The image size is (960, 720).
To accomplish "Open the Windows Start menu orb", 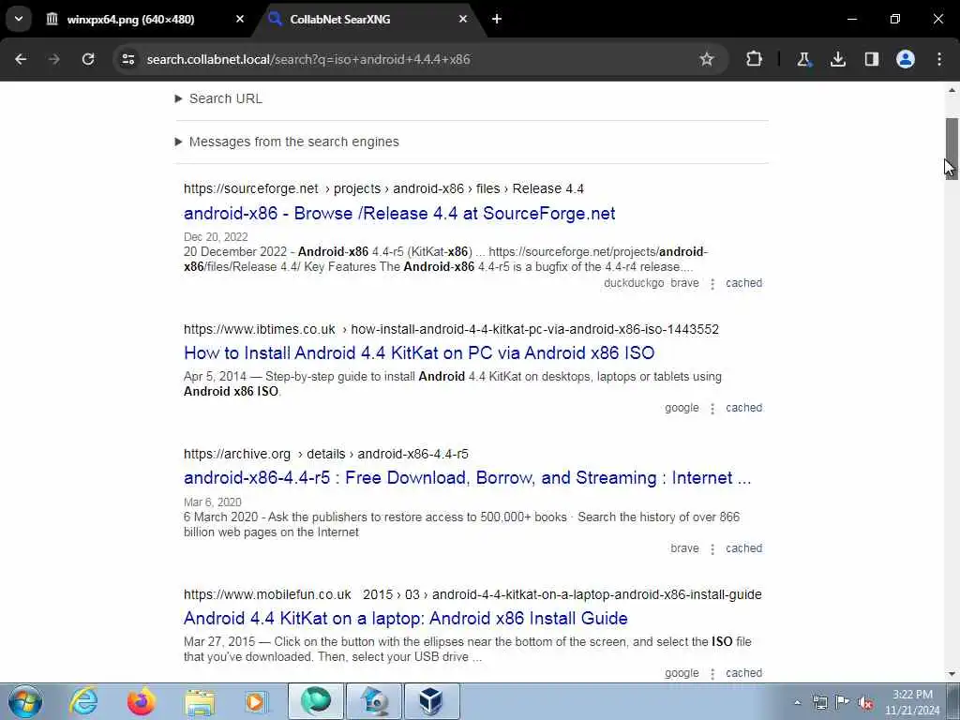I will [25, 701].
